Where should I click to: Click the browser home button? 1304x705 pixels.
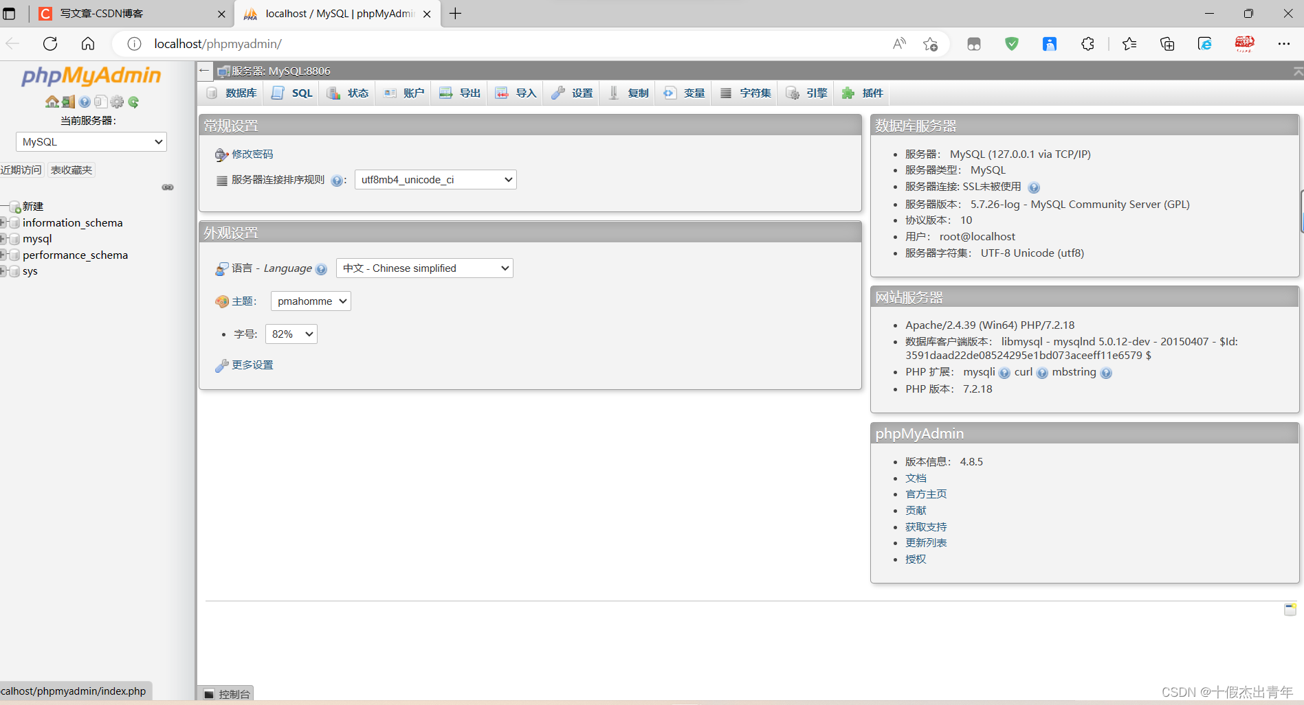pos(88,44)
